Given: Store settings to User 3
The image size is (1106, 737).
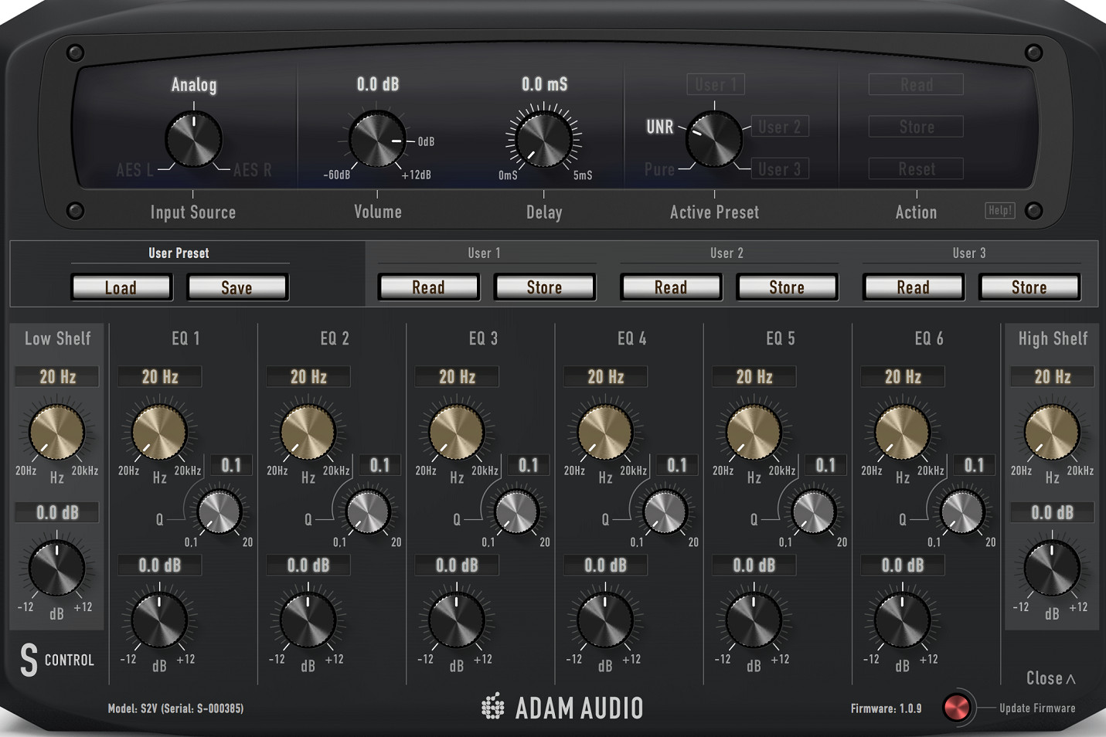Looking at the screenshot, I should coord(1029,287).
